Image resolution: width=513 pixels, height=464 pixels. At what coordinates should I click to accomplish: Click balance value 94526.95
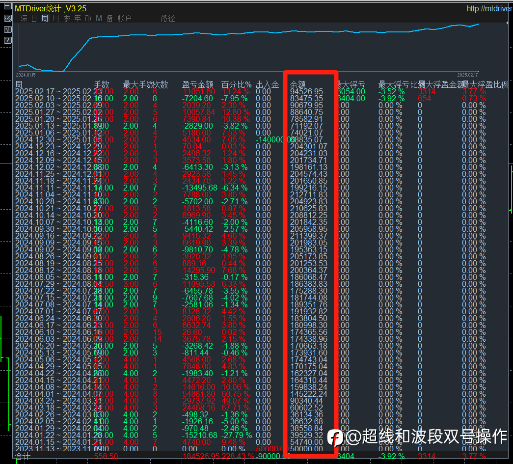(x=306, y=92)
